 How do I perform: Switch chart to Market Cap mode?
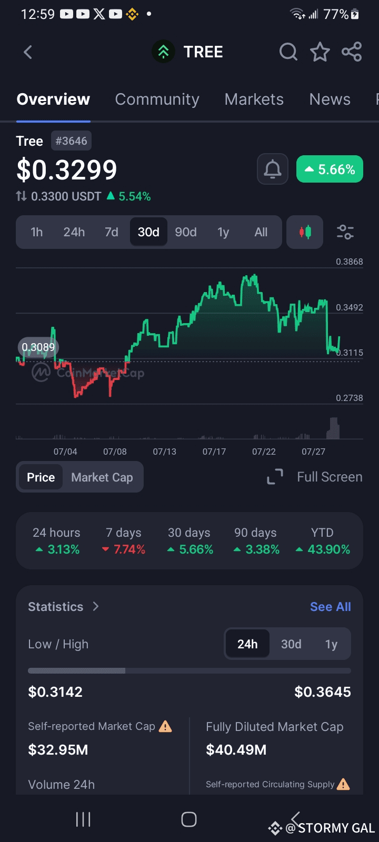click(x=102, y=477)
